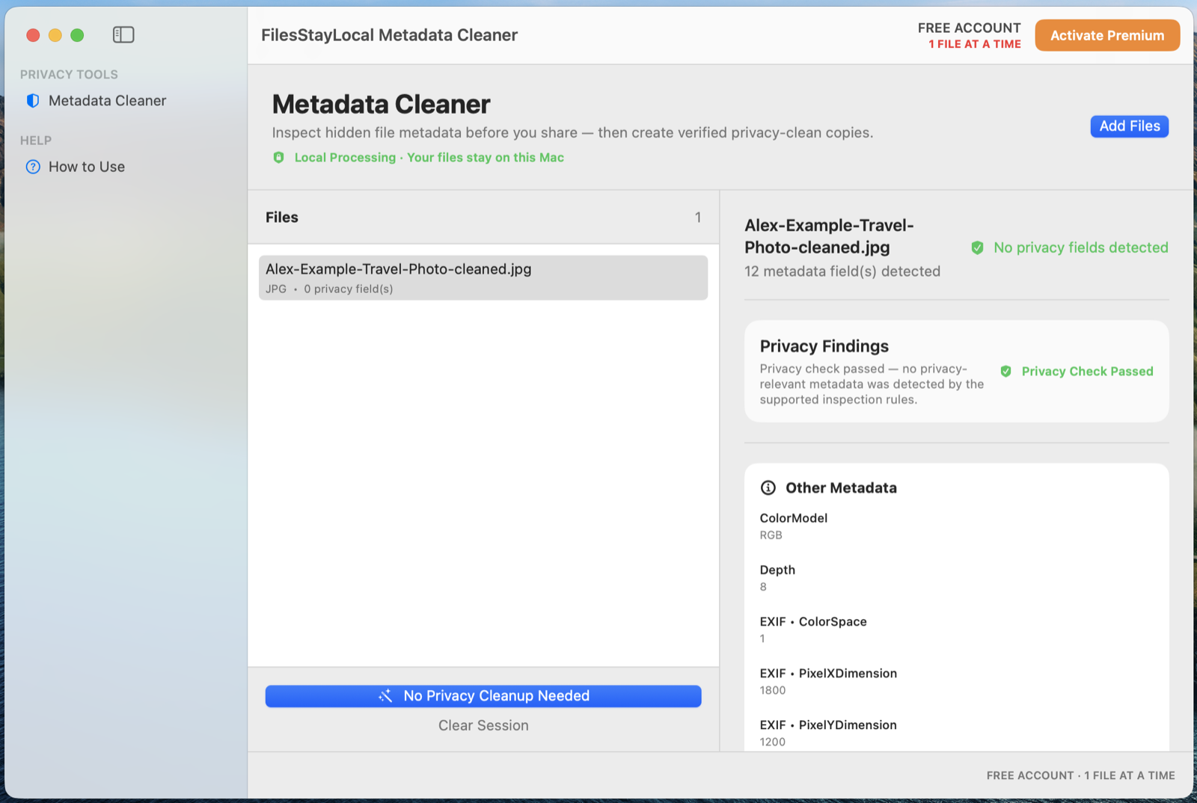
Task: Click the FilesStayLocal Metadata Cleaner window title
Action: click(x=389, y=35)
